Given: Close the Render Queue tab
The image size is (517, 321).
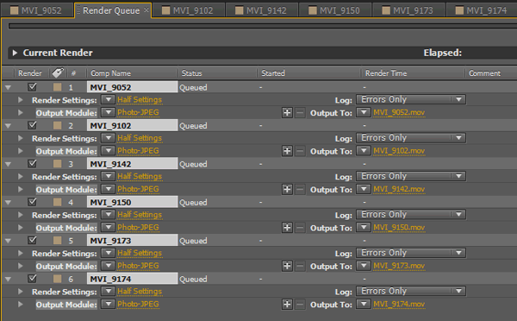Looking at the screenshot, I should click(146, 10).
